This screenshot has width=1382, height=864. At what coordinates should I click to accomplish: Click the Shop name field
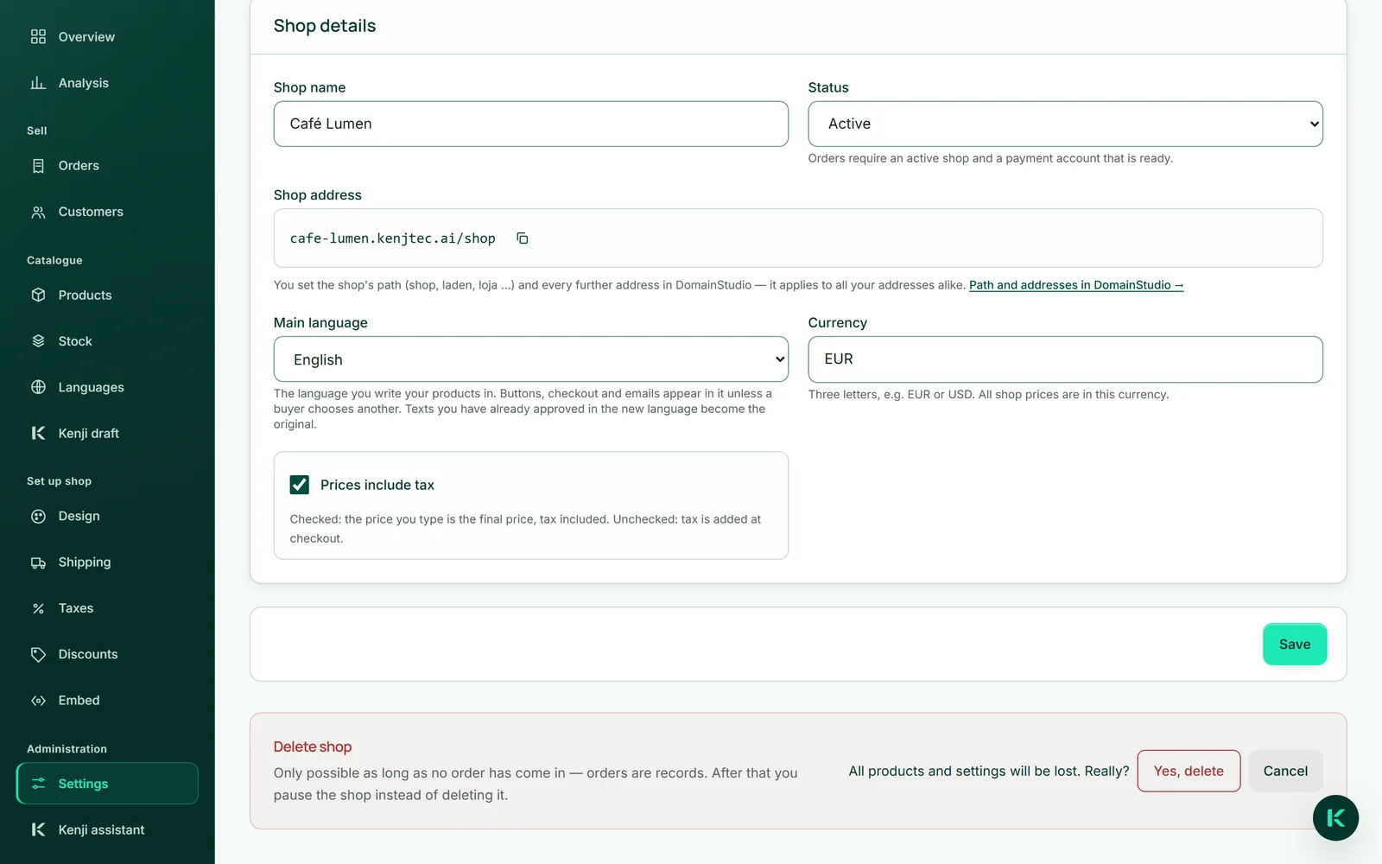click(531, 124)
